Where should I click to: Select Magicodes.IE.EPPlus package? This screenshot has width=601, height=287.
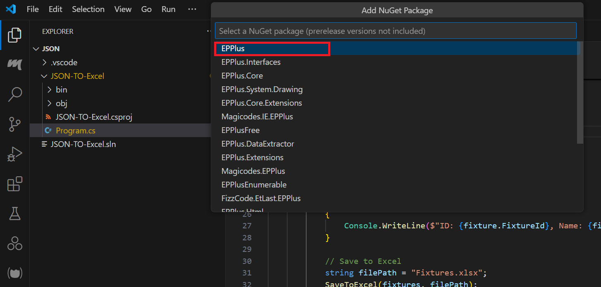click(x=395, y=116)
